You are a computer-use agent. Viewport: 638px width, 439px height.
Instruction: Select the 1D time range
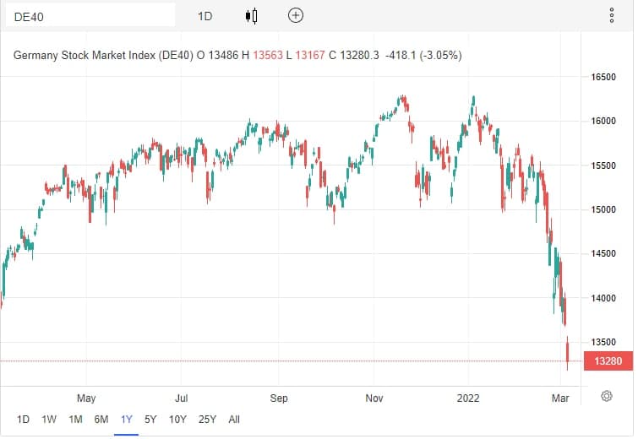(23, 419)
